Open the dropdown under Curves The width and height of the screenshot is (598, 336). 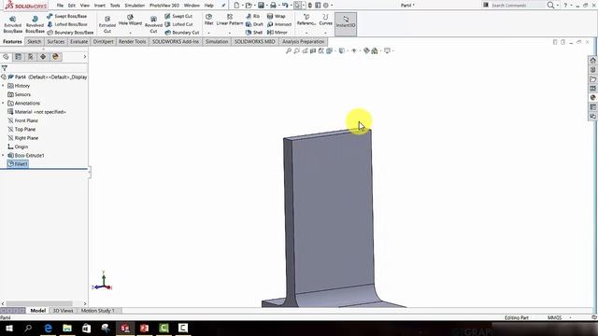coord(325,34)
